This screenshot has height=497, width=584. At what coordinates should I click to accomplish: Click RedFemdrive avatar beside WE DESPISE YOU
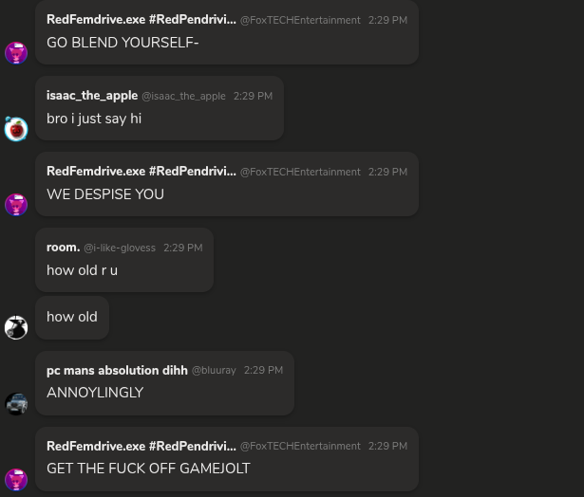[16, 205]
